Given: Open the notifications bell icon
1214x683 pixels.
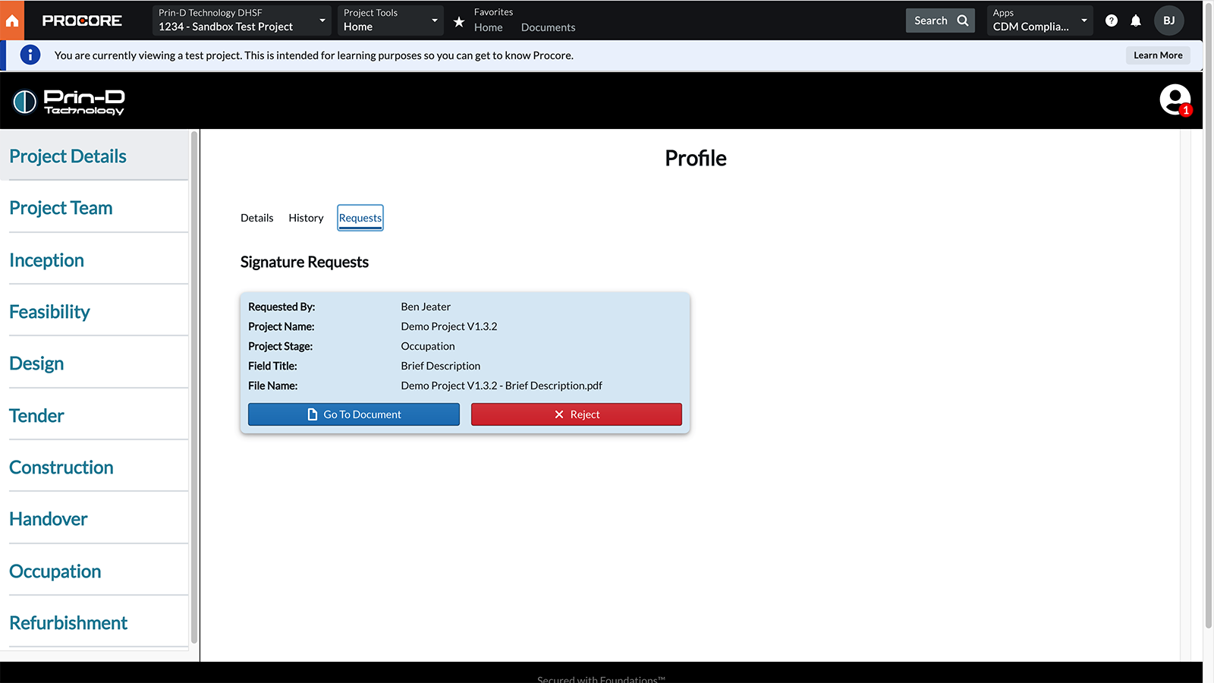Looking at the screenshot, I should pos(1136,20).
